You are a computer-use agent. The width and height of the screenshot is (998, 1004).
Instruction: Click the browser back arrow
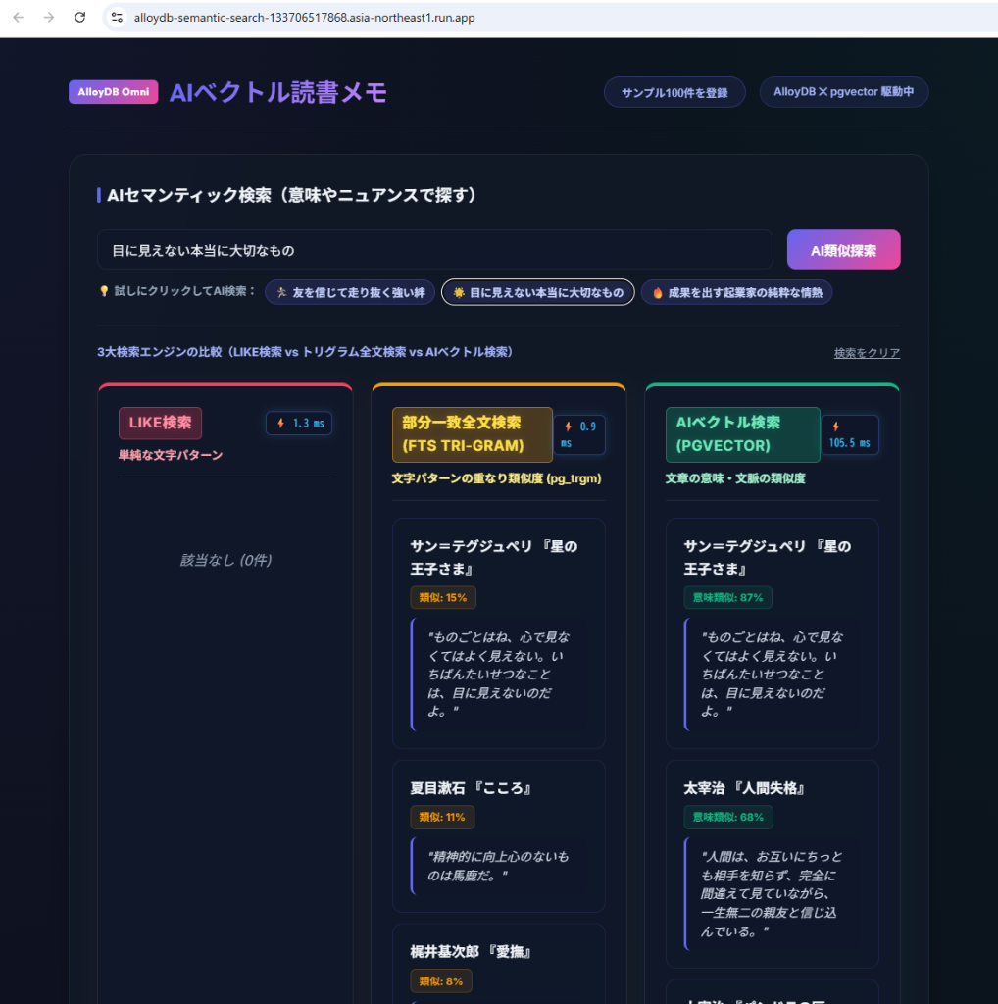18,18
